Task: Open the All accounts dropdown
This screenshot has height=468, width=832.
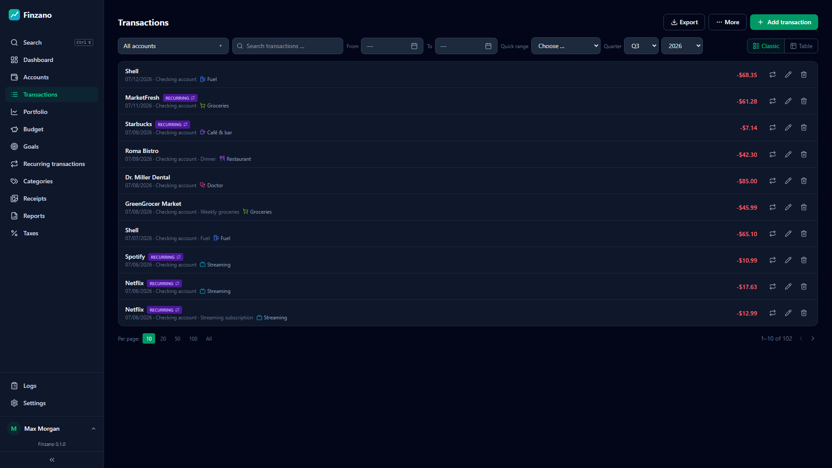Action: 173,46
